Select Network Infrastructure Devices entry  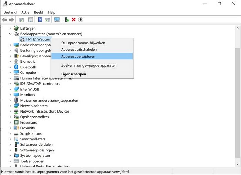coord(45,111)
